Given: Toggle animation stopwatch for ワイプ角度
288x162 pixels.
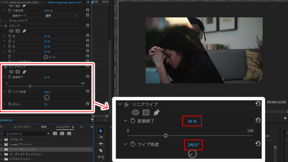Looking at the screenshot, I should tap(10, 92).
